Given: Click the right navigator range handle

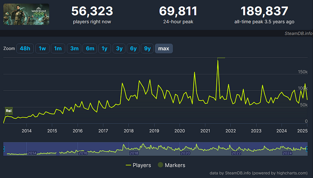Looking at the screenshot, I should click(307, 149).
